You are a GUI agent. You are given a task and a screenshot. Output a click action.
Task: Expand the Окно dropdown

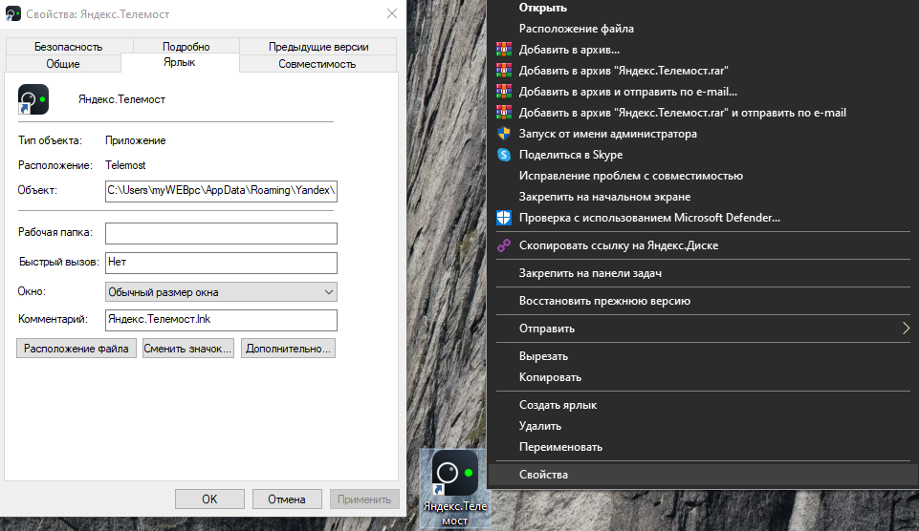221,291
